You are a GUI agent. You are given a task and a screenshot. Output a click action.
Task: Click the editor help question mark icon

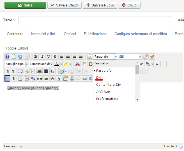coord(7,57)
